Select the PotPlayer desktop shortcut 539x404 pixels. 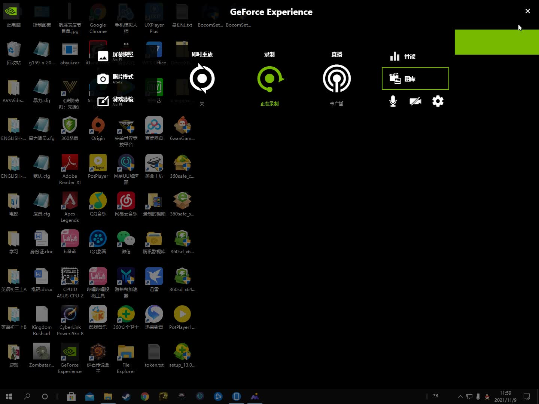pyautogui.click(x=98, y=166)
